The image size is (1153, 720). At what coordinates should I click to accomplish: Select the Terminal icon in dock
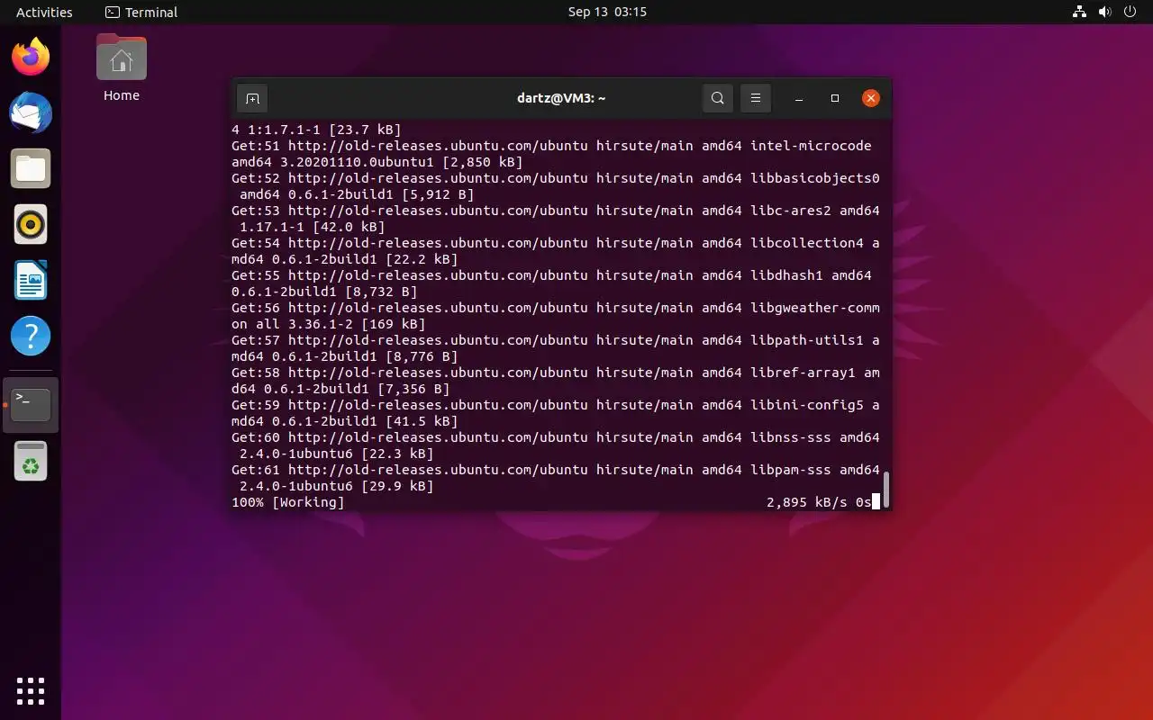31,405
